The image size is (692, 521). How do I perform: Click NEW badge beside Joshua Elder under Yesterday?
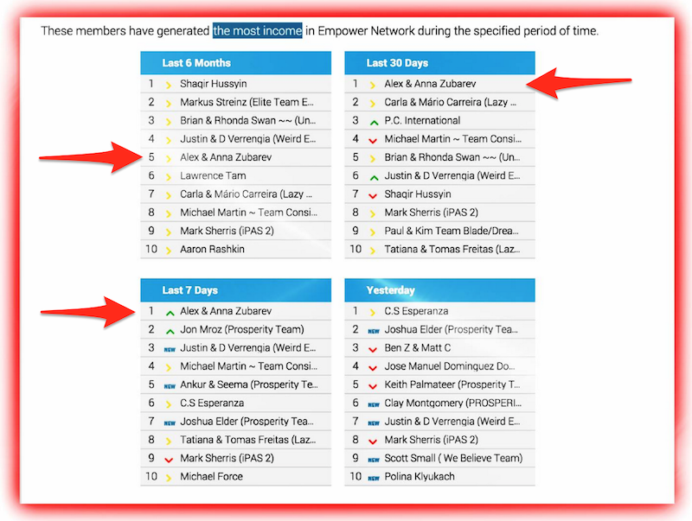coord(374,331)
